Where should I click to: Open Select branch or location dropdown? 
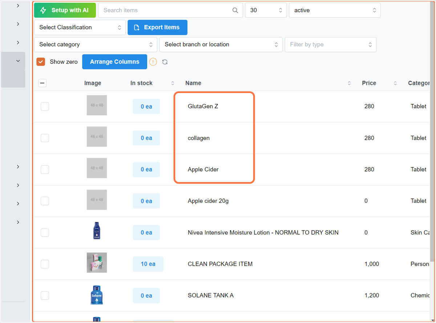[221, 44]
